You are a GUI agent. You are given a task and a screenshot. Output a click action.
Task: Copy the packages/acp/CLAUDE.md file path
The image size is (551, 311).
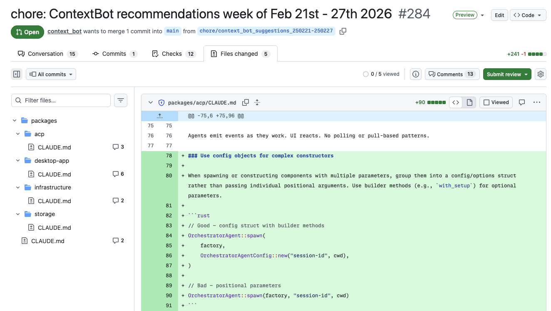coord(245,102)
